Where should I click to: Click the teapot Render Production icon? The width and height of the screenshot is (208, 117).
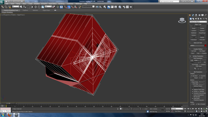pos(131,7)
